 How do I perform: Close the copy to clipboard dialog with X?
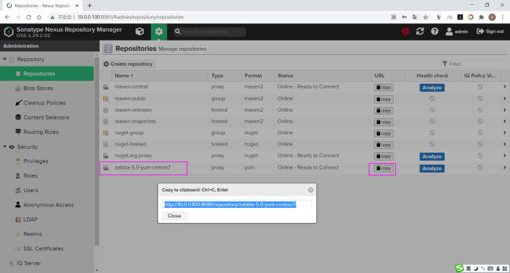tap(311, 190)
